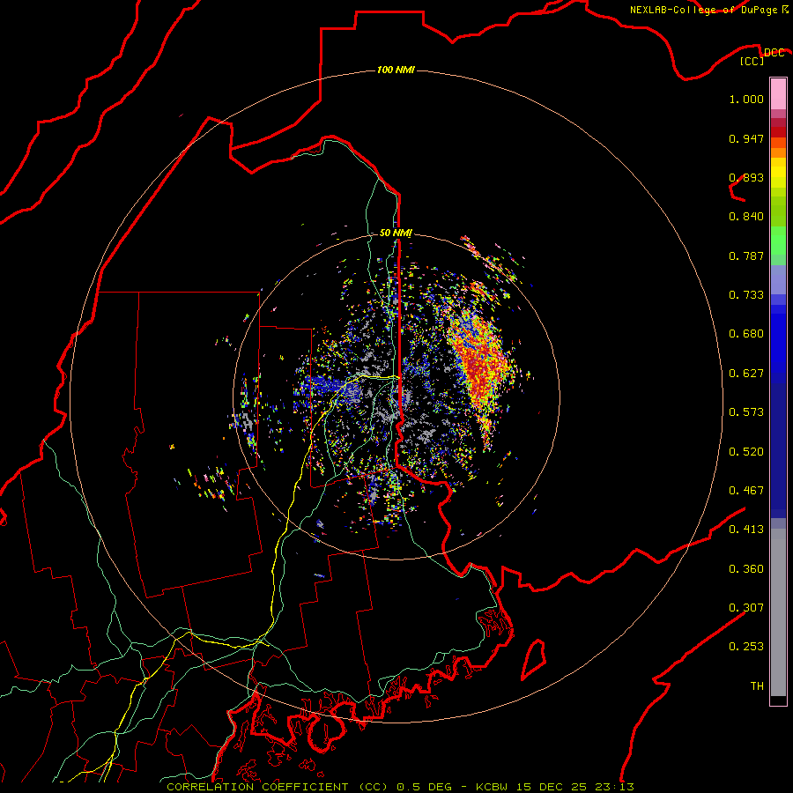Viewport: 793px width, 793px height.
Task: Select the 0.413 scale value
Action: pyautogui.click(x=746, y=530)
